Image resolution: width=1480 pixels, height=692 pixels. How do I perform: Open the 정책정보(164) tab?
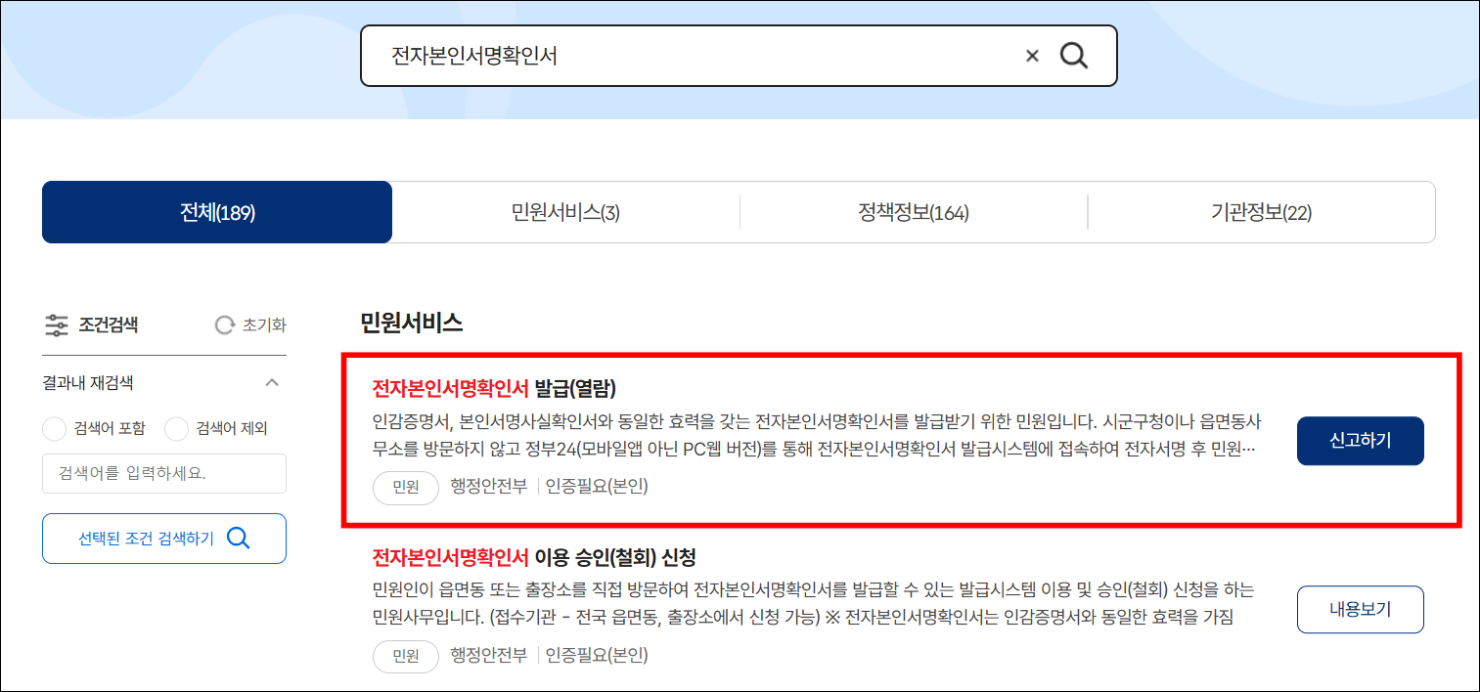(914, 212)
